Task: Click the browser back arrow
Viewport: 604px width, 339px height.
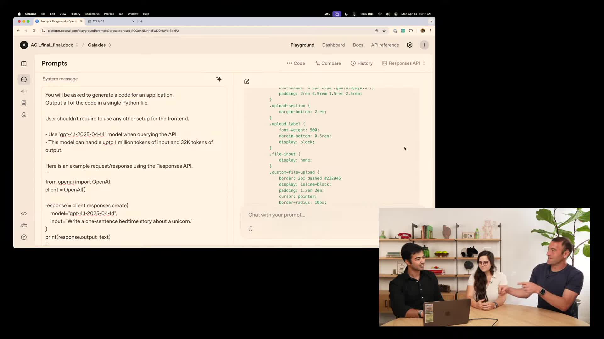Action: 18,31
